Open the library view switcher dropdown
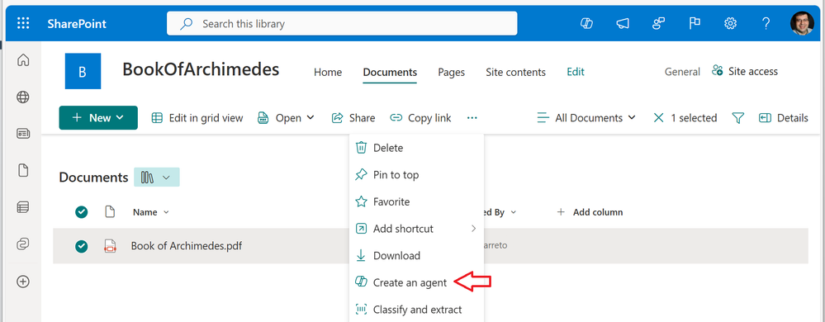The image size is (825, 322). coord(157,178)
